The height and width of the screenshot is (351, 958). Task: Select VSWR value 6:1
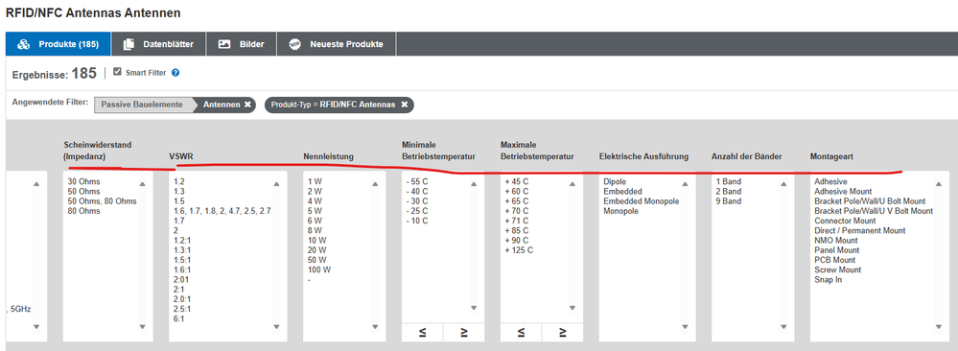178,318
